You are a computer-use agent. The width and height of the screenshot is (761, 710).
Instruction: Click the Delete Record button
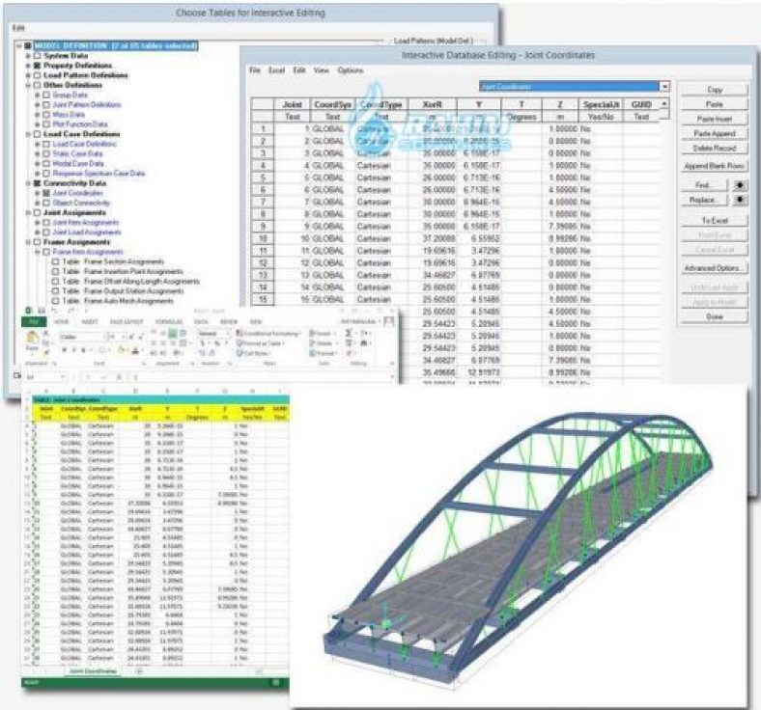[x=715, y=148]
